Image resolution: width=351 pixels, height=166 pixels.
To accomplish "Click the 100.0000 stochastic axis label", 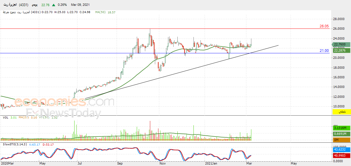I will click(x=339, y=147).
